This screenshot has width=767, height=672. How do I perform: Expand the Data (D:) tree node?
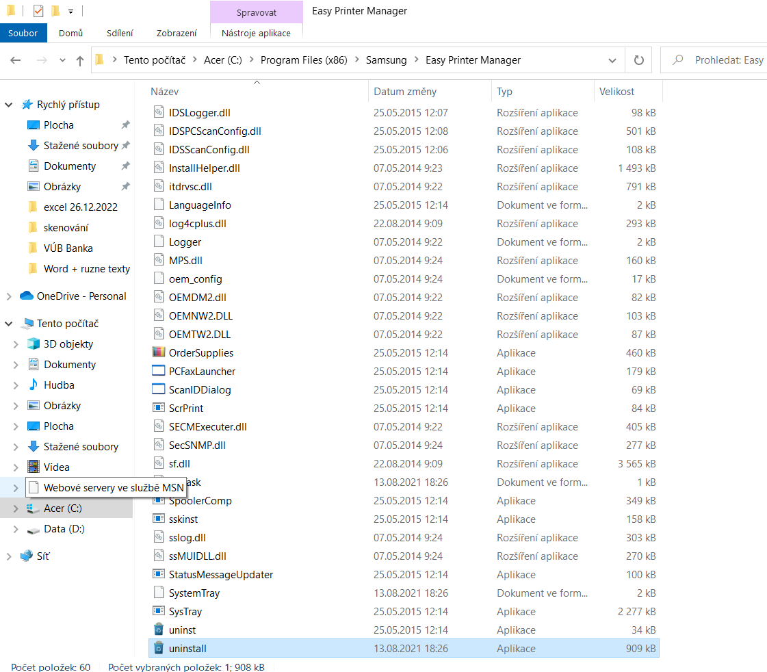tap(16, 529)
